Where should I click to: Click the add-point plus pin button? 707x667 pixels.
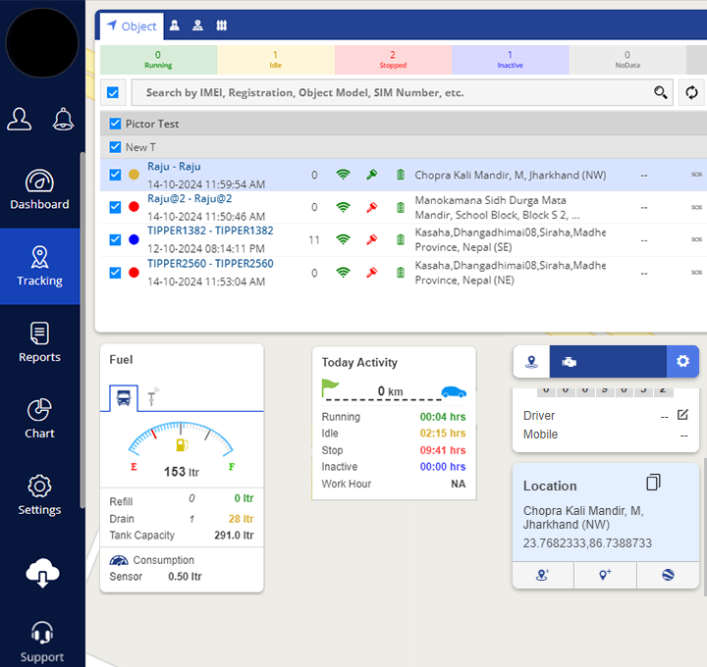tap(605, 575)
